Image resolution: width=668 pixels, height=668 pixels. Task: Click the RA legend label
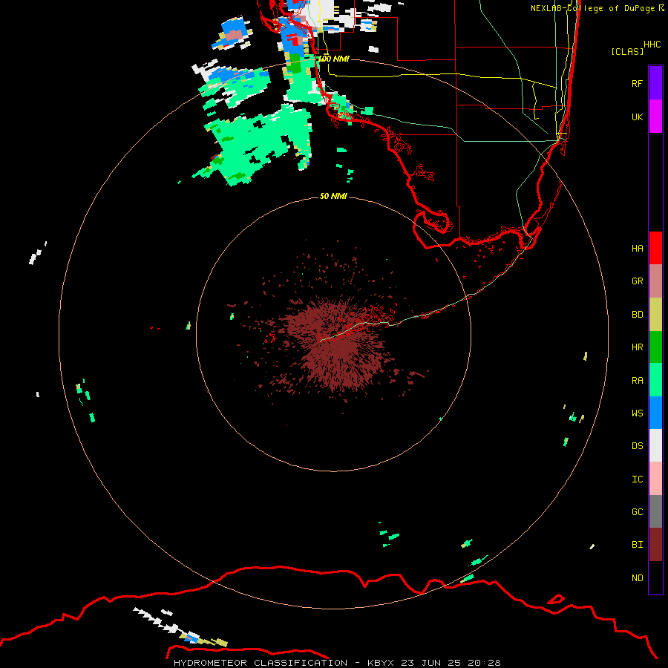pyautogui.click(x=637, y=381)
